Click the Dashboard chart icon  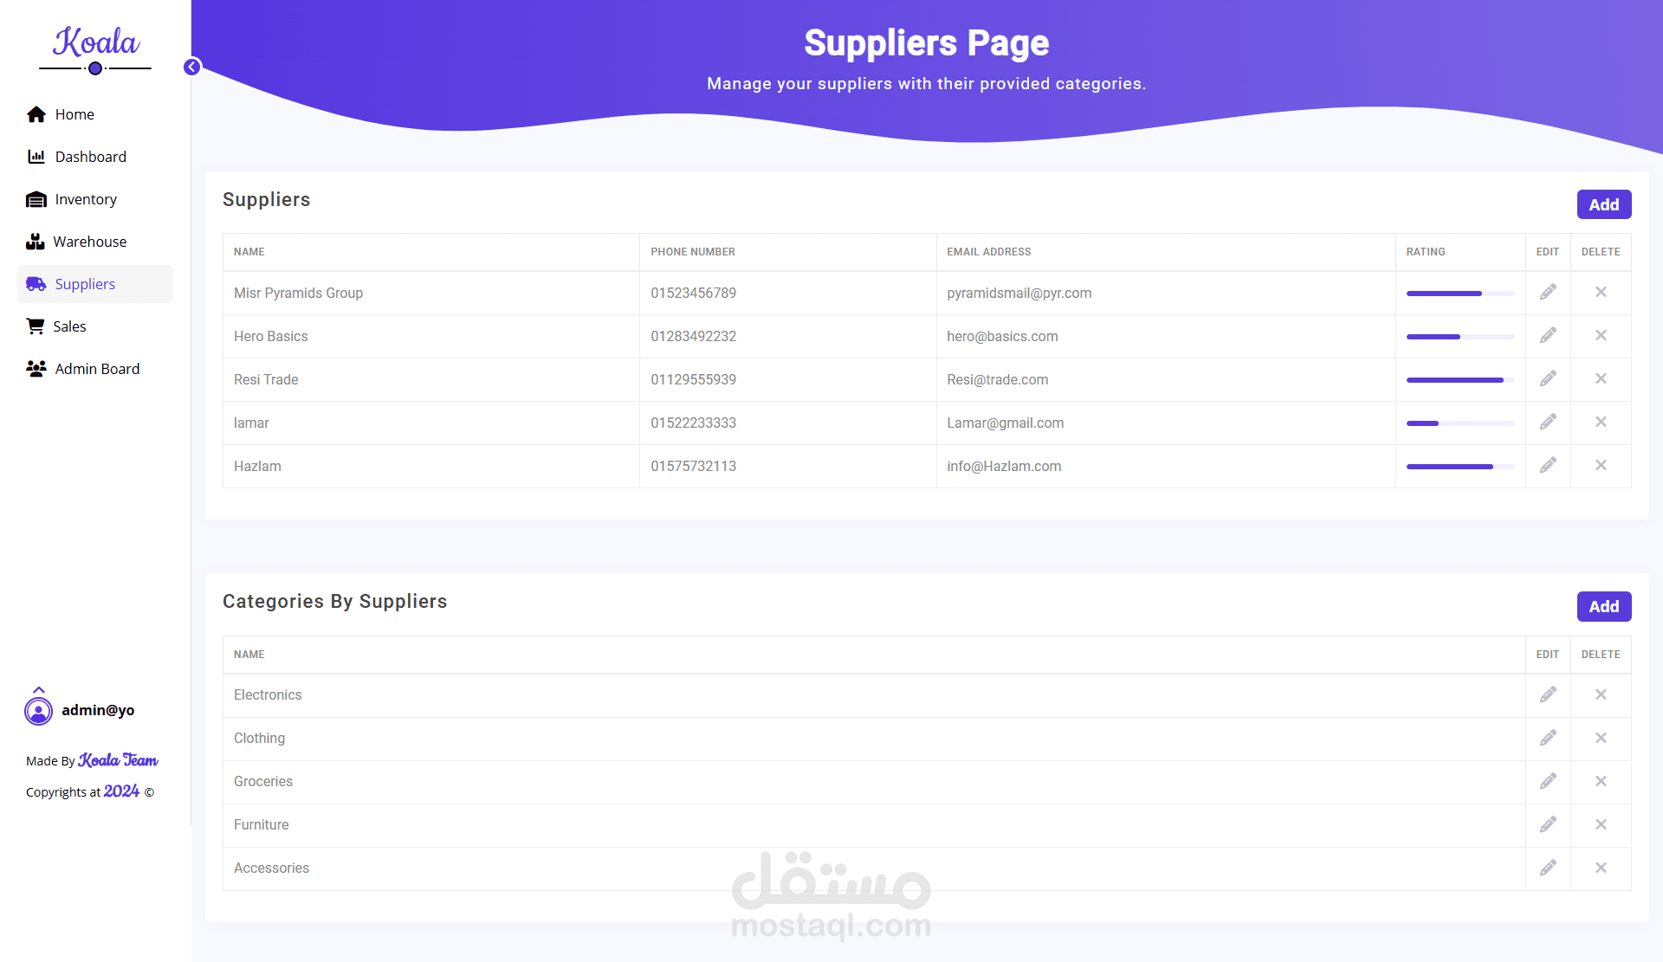point(36,157)
